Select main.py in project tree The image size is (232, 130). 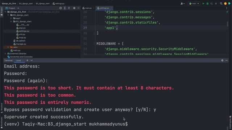[17, 51]
